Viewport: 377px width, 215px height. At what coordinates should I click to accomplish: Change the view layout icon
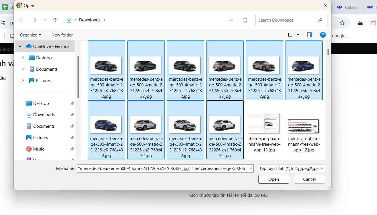tap(290, 35)
